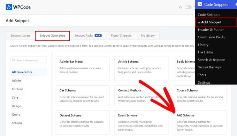Open File Editor in the sidebar menu

point(205,52)
